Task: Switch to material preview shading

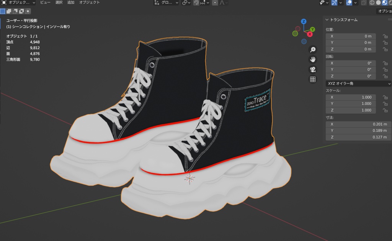Action: pyautogui.click(x=384, y=3)
